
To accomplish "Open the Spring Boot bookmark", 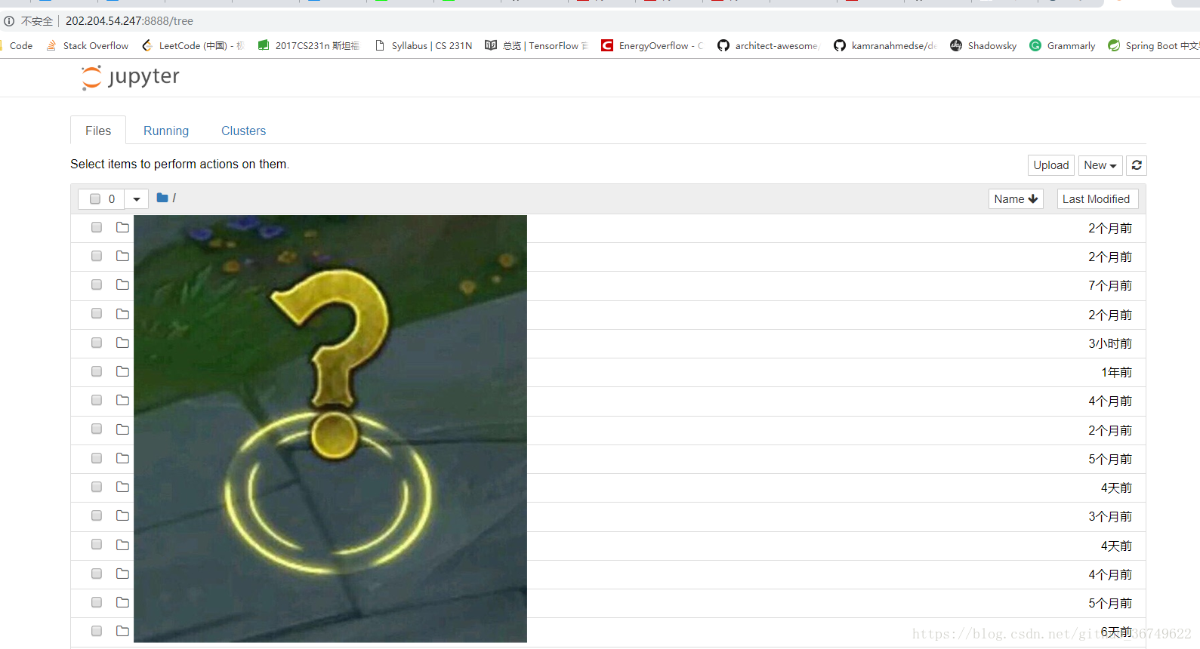I will 1153,45.
